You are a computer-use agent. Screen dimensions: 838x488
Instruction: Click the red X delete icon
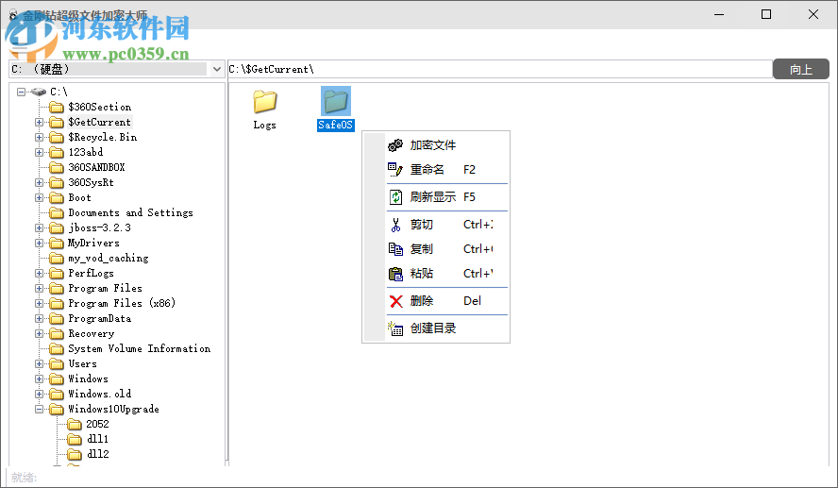[396, 301]
